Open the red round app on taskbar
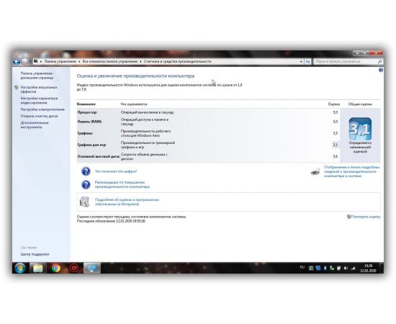The height and width of the screenshot is (324, 396). click(74, 268)
